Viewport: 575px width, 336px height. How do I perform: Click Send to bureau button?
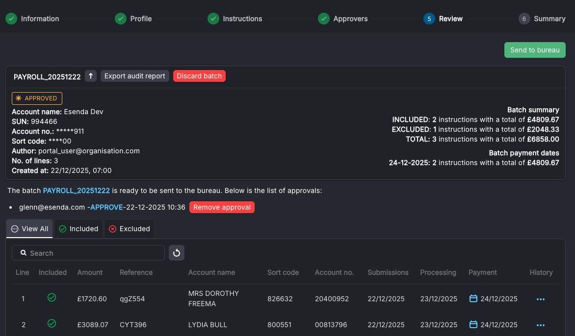pyautogui.click(x=535, y=50)
